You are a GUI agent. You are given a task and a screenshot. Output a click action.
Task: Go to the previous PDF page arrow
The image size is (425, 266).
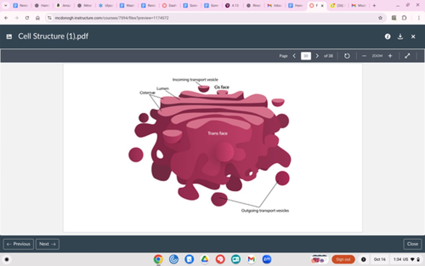pos(294,56)
